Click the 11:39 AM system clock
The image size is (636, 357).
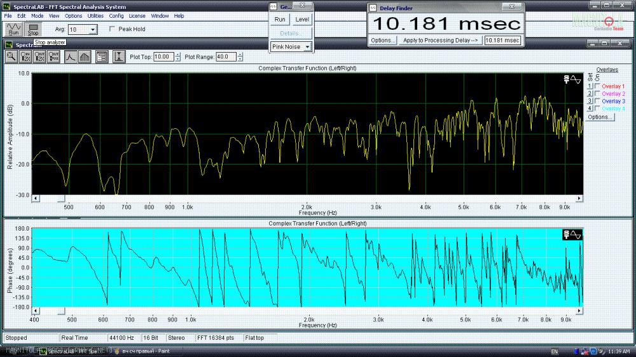619,351
